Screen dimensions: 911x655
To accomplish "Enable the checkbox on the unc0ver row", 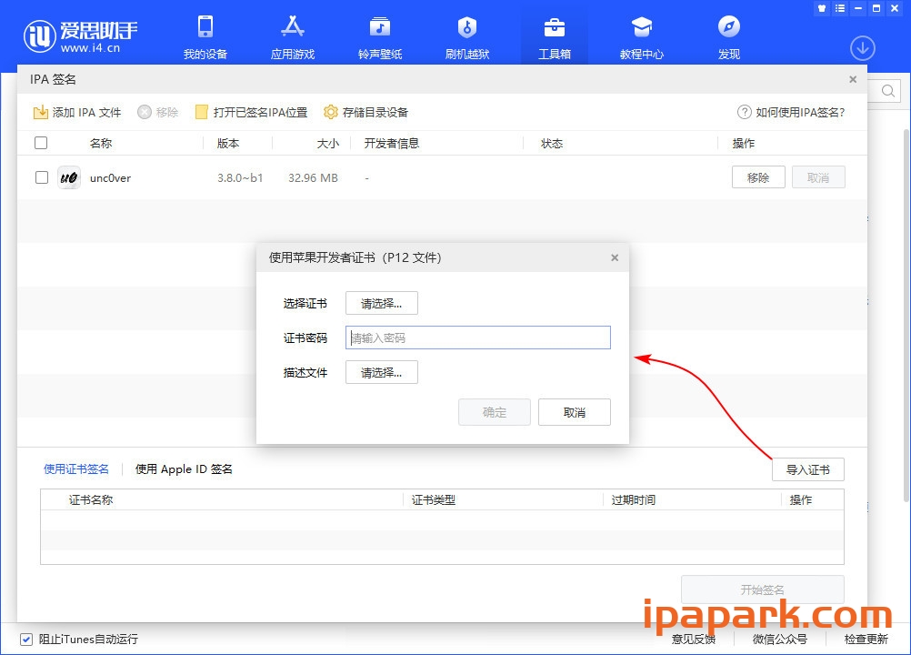I will 41,176.
